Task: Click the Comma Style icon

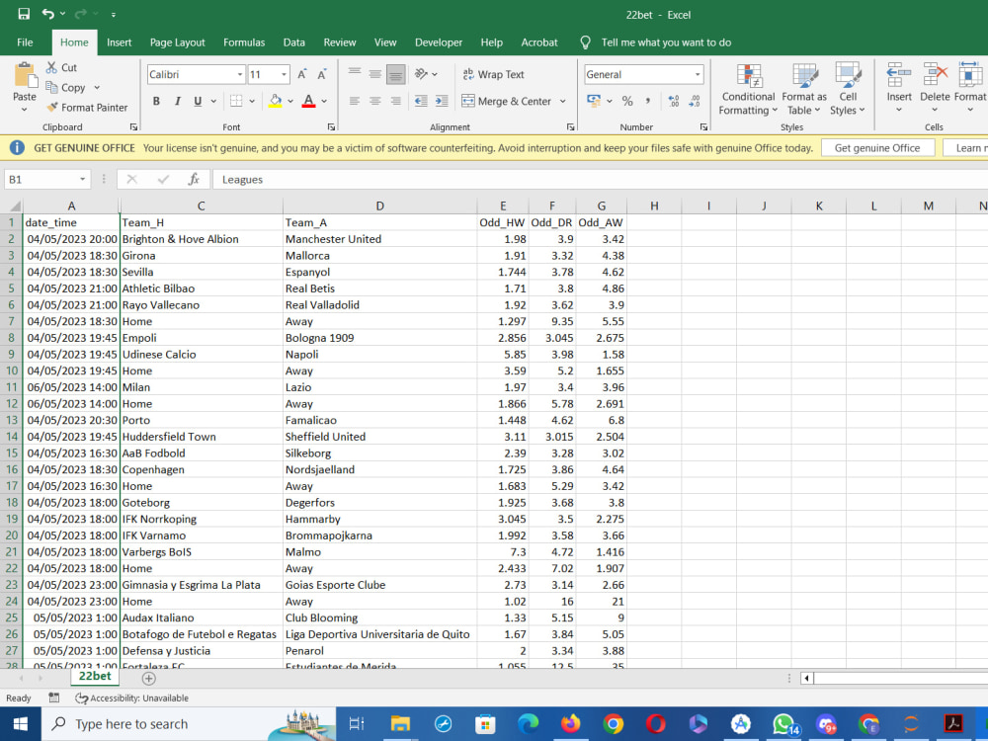Action: tap(648, 101)
